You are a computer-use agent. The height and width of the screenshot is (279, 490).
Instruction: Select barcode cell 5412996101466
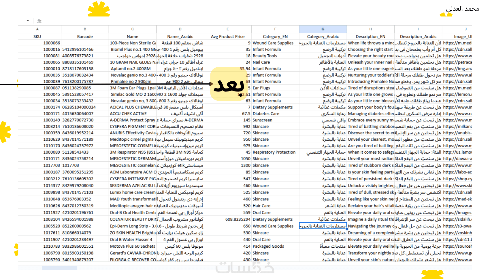(85, 49)
